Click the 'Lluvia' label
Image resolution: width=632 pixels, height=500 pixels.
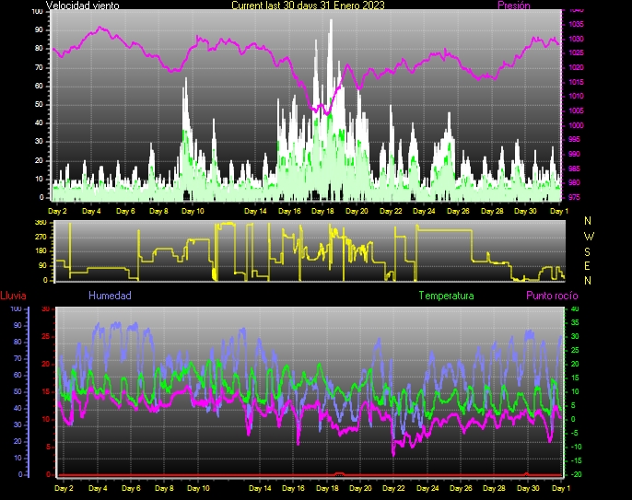[13, 296]
